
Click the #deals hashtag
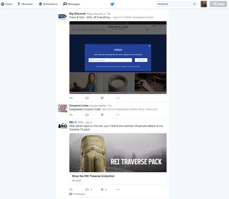click(x=150, y=17)
